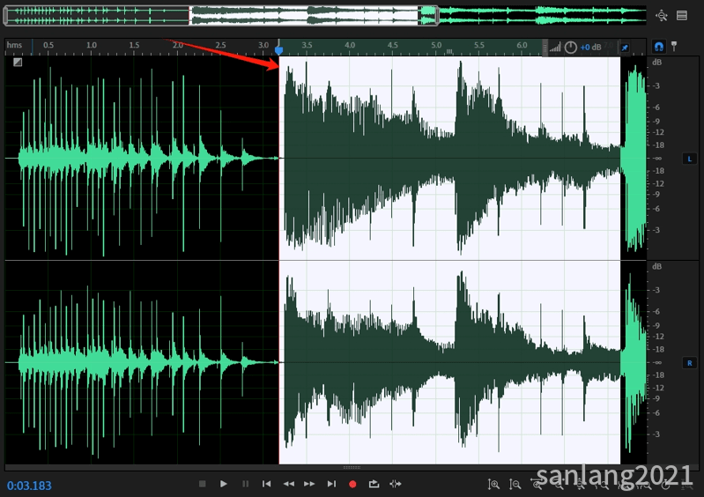Image resolution: width=704 pixels, height=497 pixels.
Task: Open the overview panel menu icon
Action: (682, 15)
